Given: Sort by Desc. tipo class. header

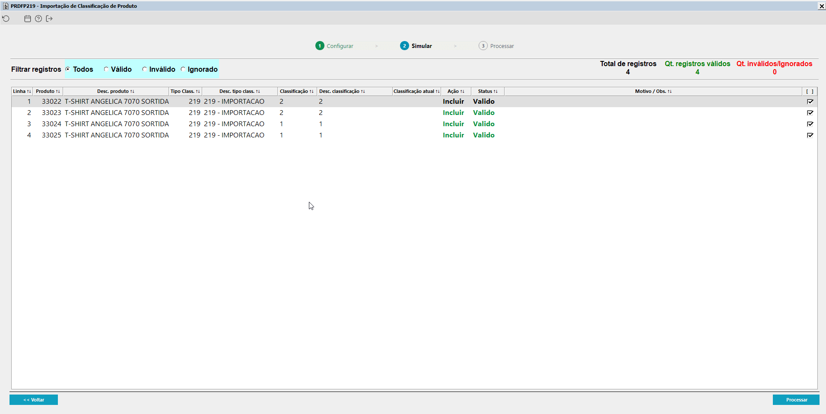Looking at the screenshot, I should (x=240, y=91).
